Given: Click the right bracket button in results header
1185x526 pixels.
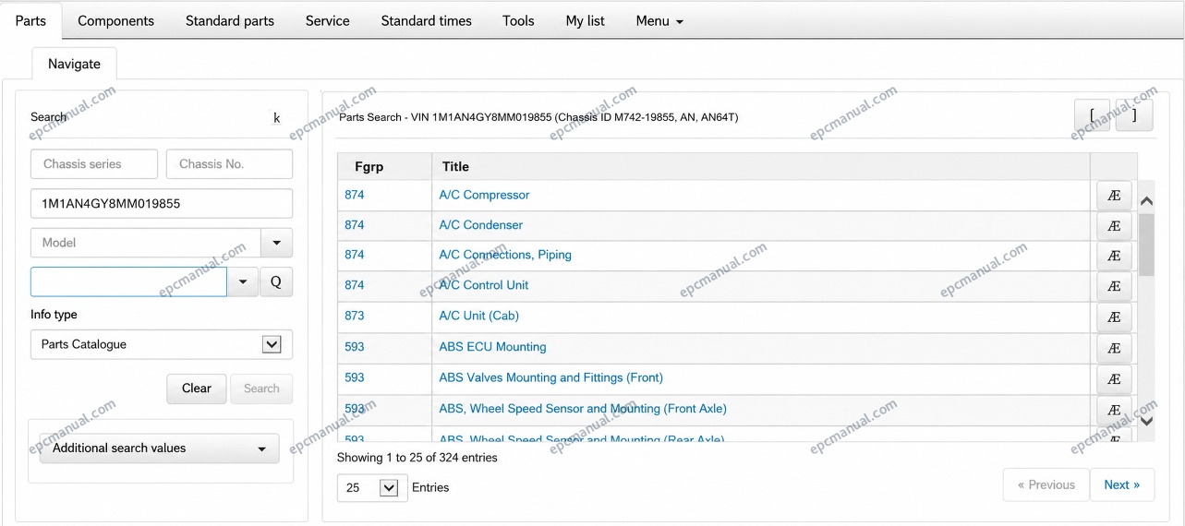Looking at the screenshot, I should coord(1134,115).
